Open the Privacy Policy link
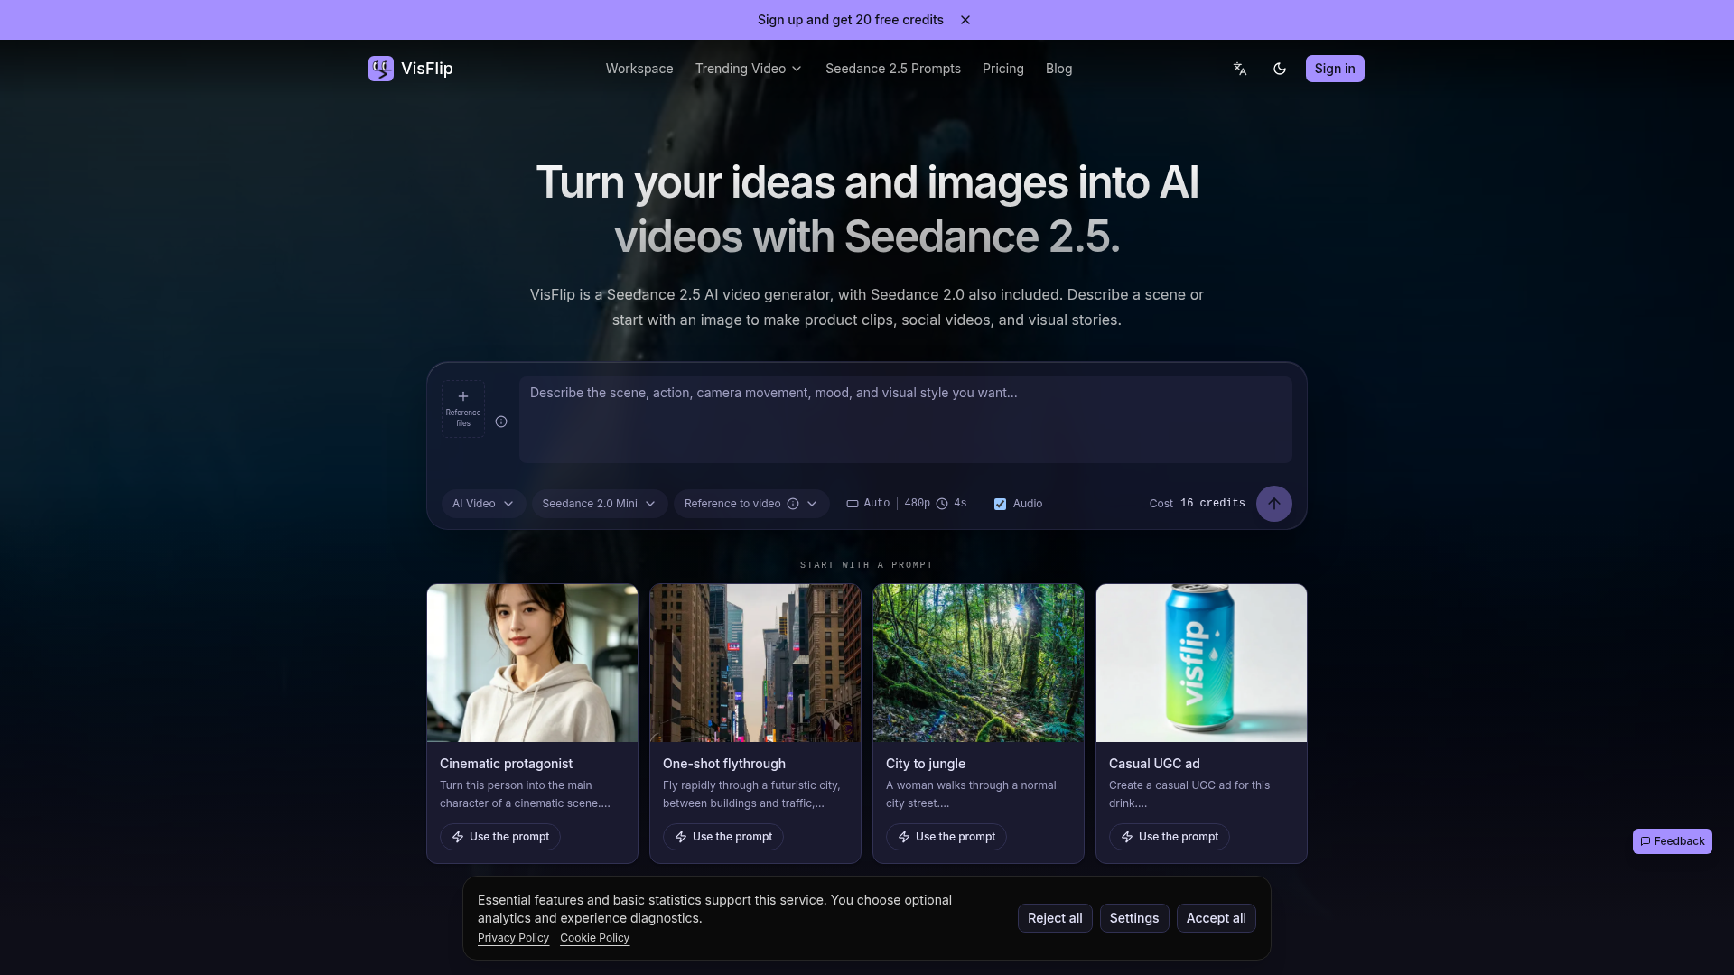Image resolution: width=1734 pixels, height=975 pixels. 513,938
